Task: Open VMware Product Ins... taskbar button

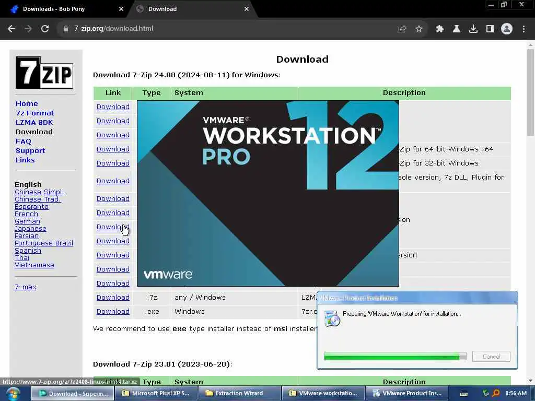Action: [406, 394]
